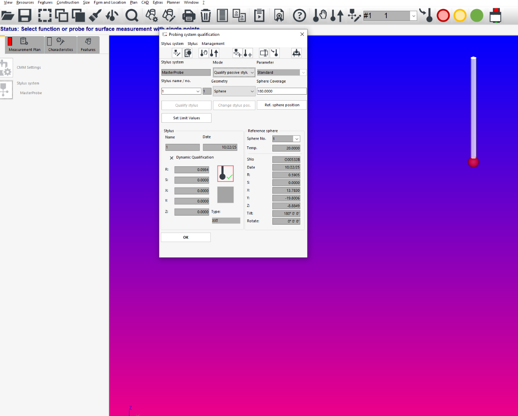
Task: Click the green traffic light icon
Action: coord(477,16)
